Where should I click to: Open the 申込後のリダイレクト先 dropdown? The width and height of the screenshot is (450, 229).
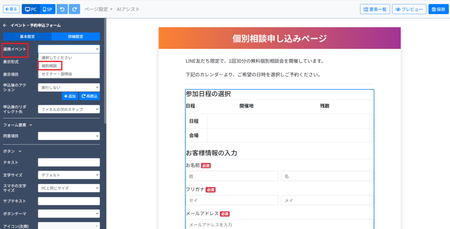(x=69, y=109)
